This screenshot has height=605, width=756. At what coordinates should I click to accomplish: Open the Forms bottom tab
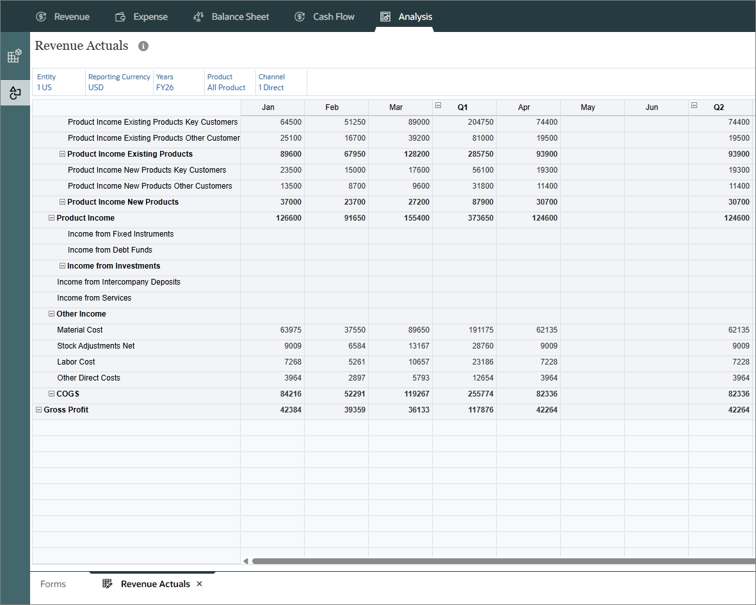tap(53, 584)
